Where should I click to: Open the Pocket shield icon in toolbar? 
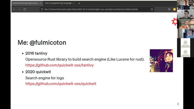tap(169, 9)
